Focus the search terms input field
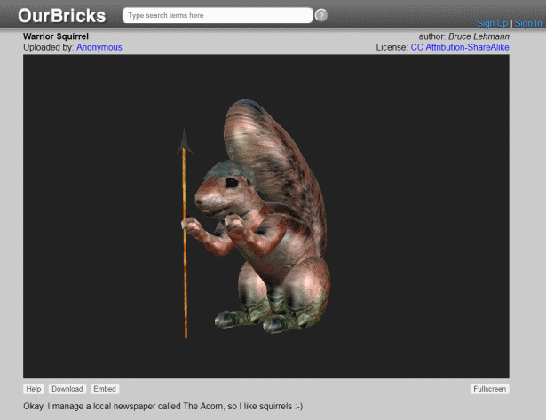This screenshot has width=546, height=420. 218,15
